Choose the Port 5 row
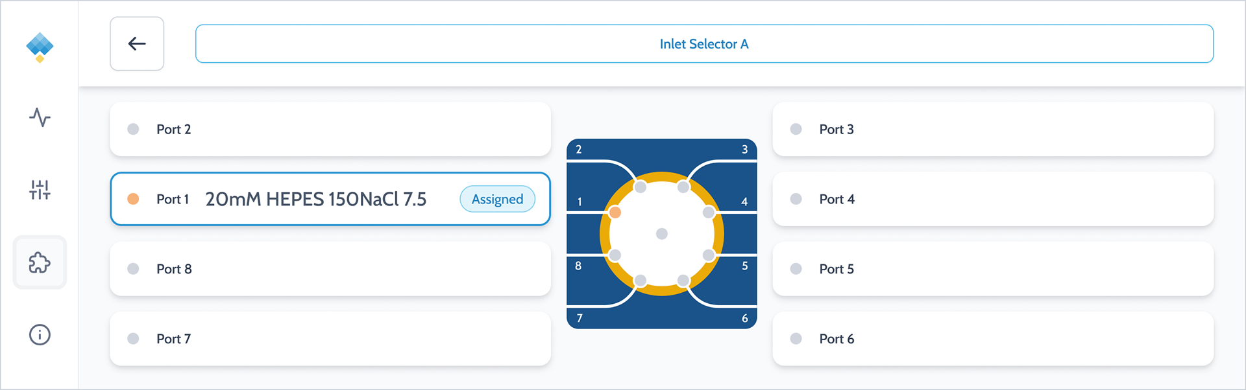 tap(993, 269)
